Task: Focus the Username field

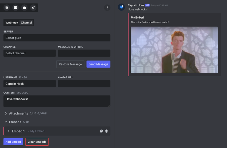Action: point(30,84)
